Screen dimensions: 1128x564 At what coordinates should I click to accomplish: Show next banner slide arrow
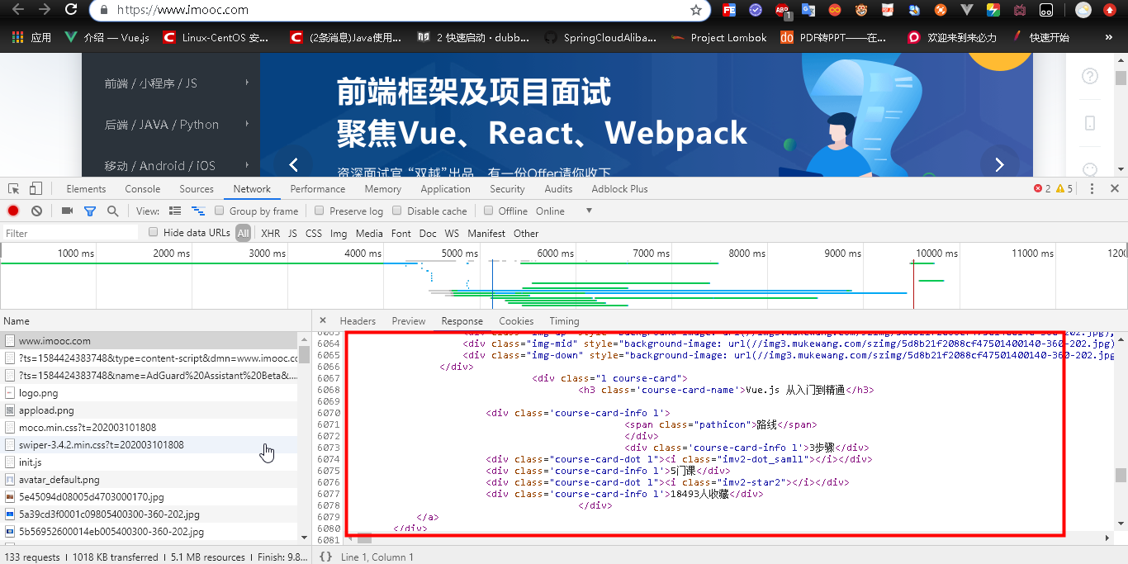pyautogui.click(x=999, y=164)
